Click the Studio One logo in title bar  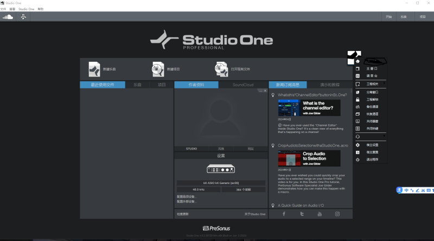pyautogui.click(x=3, y=3)
